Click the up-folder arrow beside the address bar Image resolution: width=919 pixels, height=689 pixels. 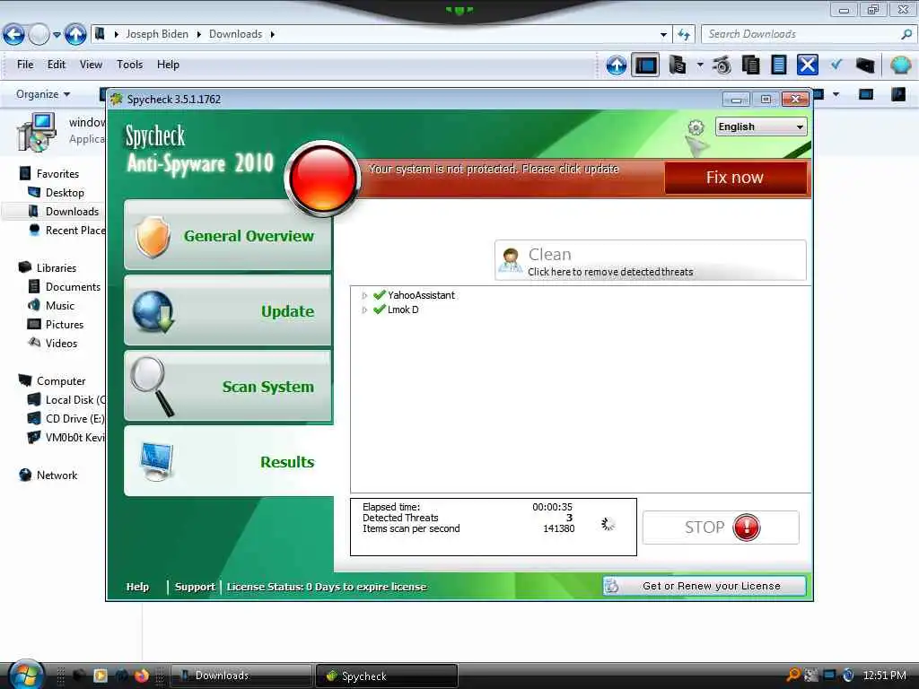(75, 35)
